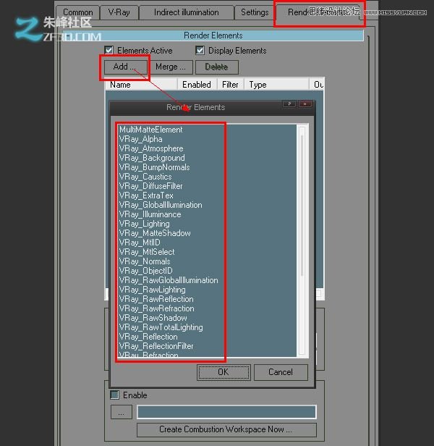Select VRay_ObjectID element

click(146, 271)
